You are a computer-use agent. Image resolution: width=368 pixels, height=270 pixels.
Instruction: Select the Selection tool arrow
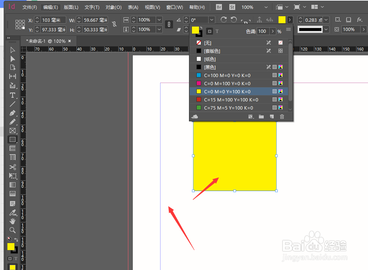(x=13, y=50)
